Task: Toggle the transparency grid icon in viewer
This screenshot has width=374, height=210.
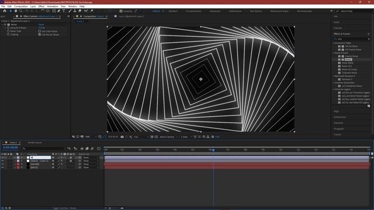Action: [156, 137]
